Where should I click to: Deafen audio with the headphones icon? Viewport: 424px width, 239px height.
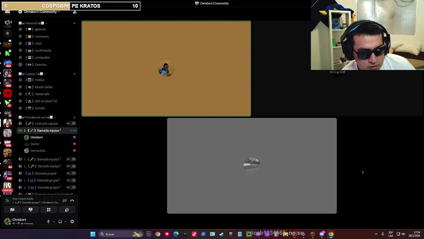(x=60, y=221)
